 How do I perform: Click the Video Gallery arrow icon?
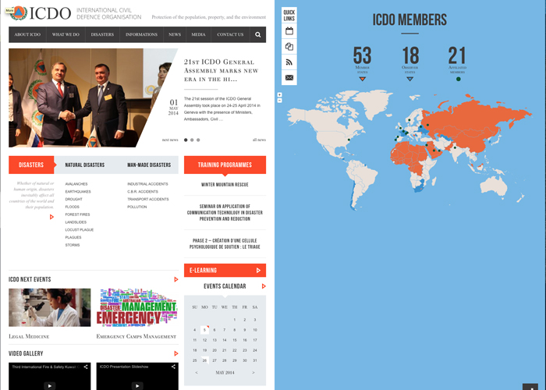(175, 353)
